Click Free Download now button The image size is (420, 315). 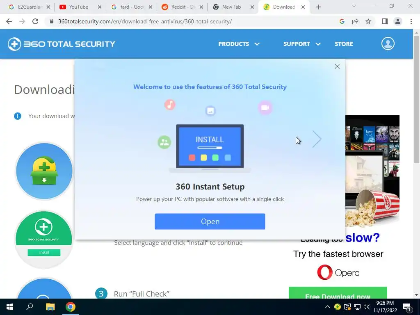click(338, 293)
